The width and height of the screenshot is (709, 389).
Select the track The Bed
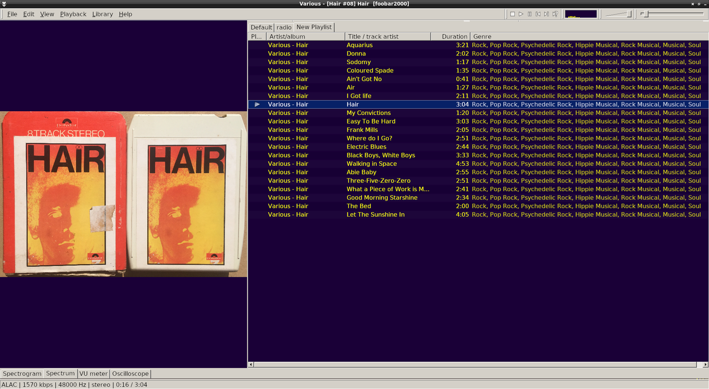[x=478, y=206]
